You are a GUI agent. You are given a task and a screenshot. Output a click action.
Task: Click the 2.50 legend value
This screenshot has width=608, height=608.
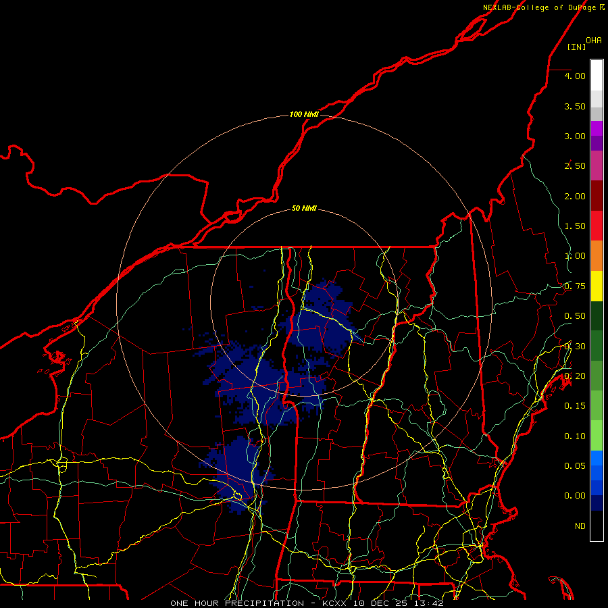575,166
